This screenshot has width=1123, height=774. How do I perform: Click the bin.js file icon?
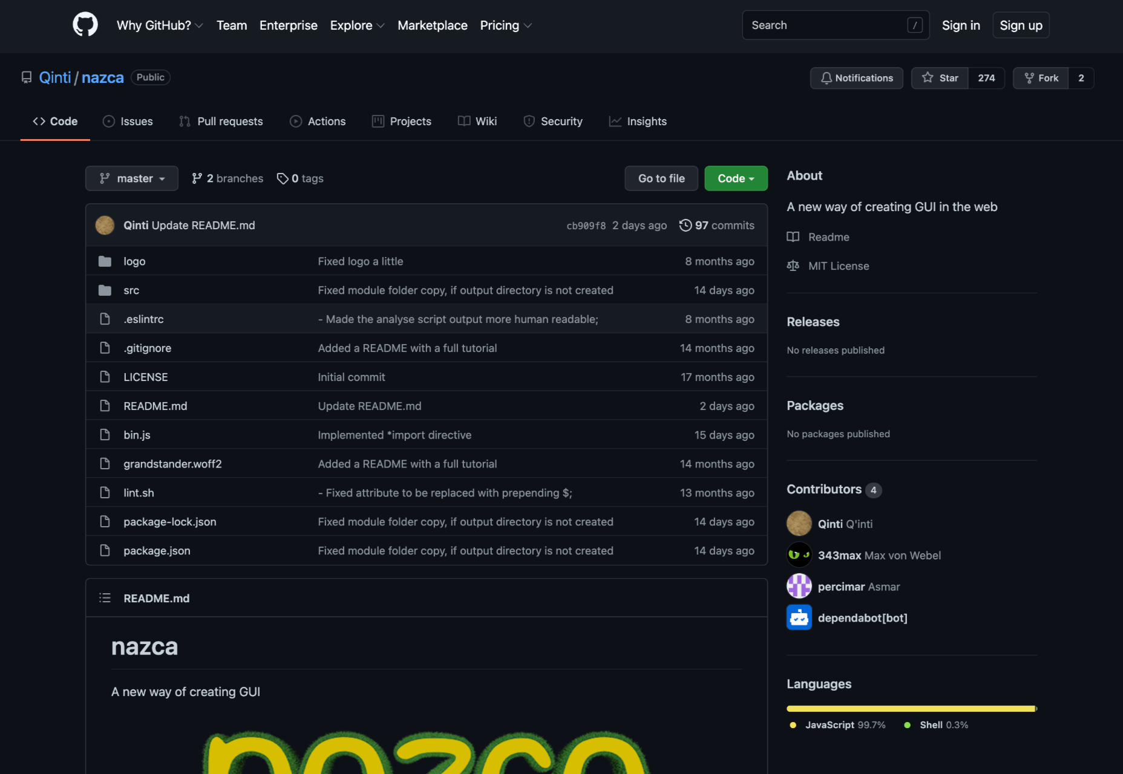[105, 435]
